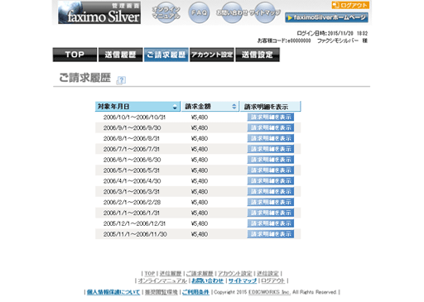Sort by 対象年月日 column arrow
The height and width of the screenshot is (302, 424).
point(175,107)
